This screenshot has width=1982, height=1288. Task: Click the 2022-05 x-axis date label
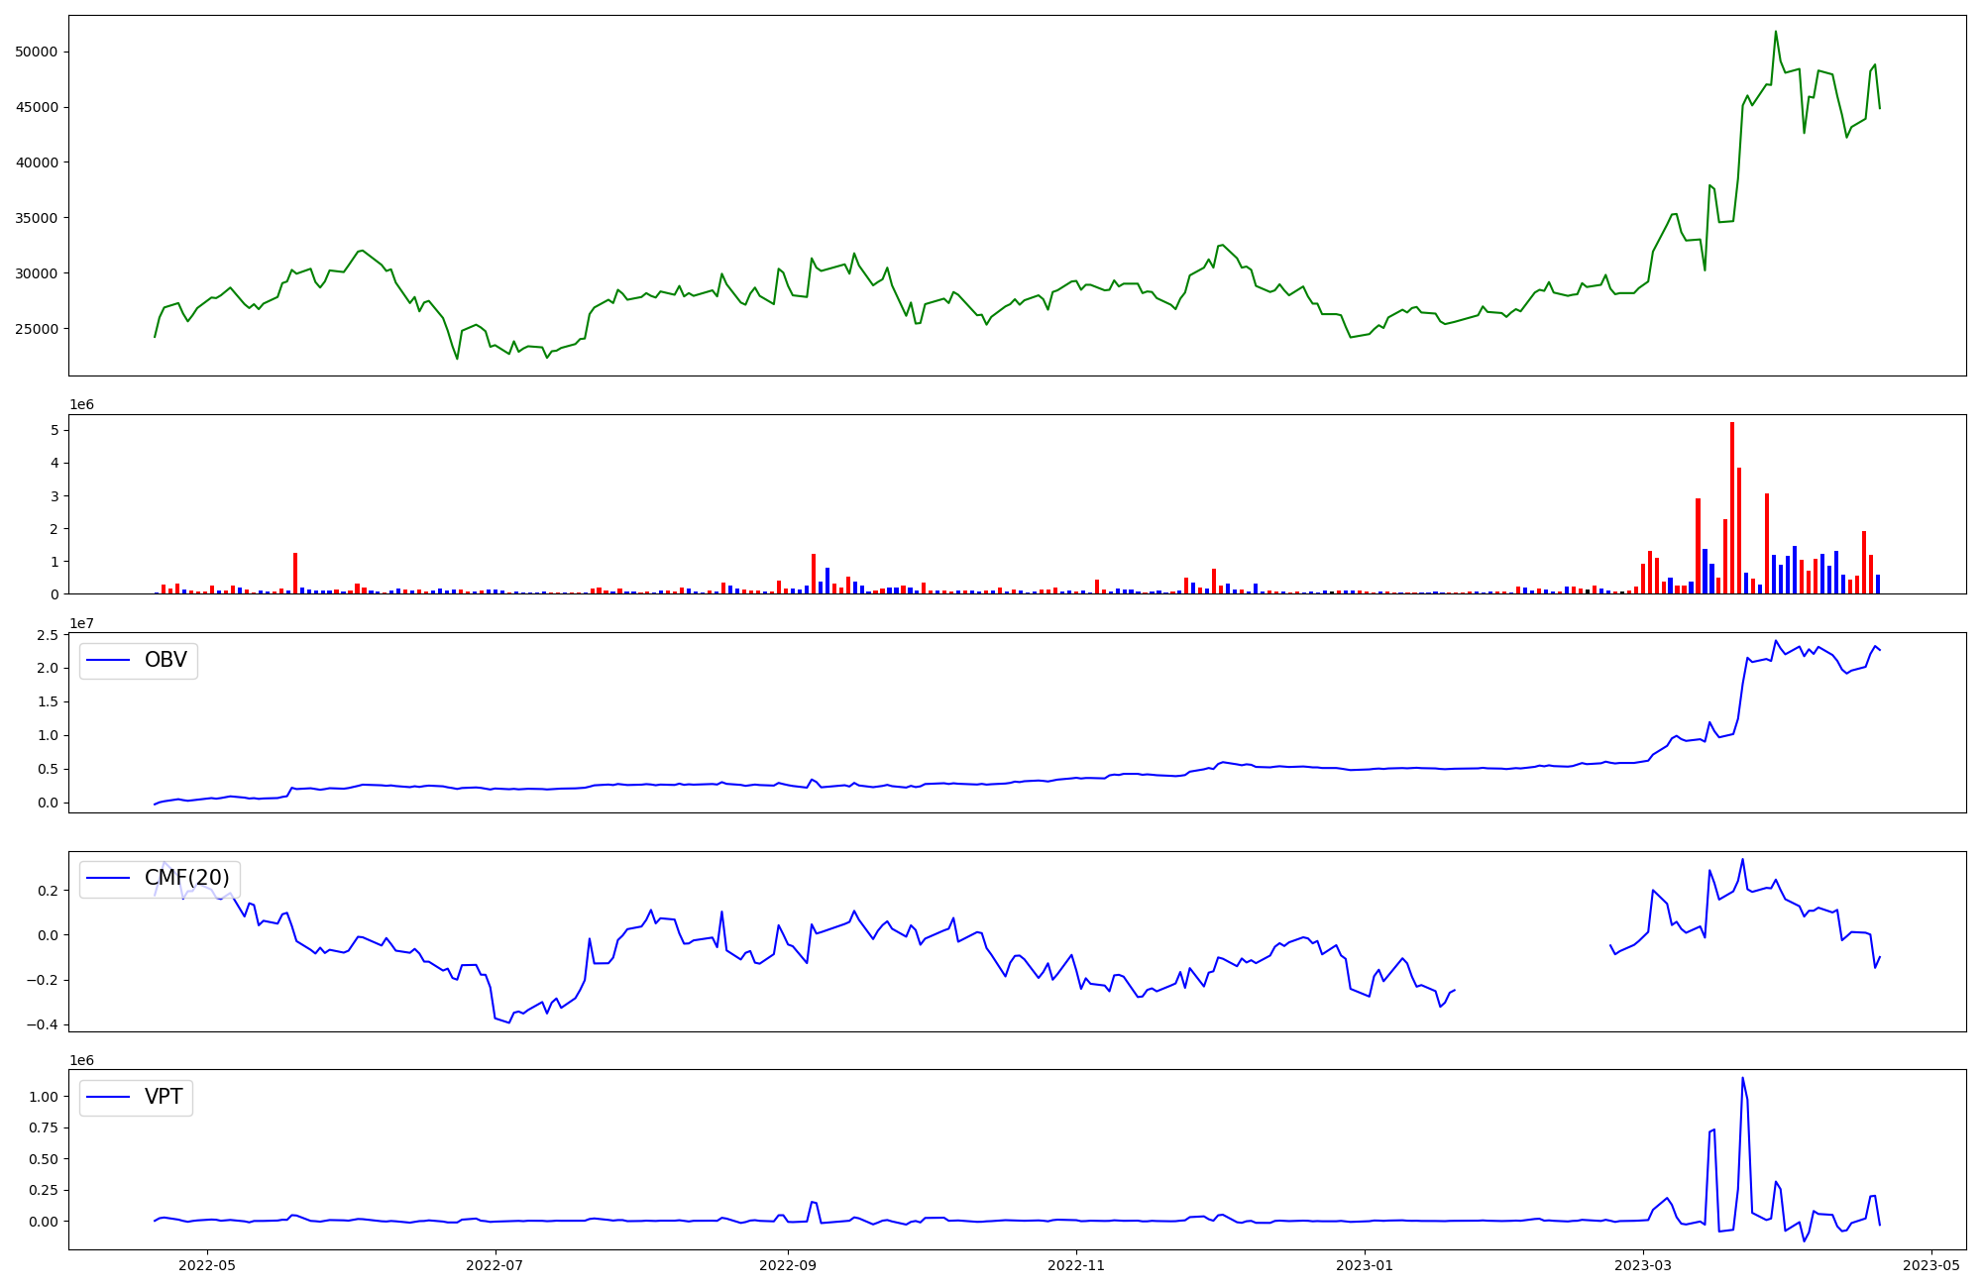click(x=207, y=1264)
